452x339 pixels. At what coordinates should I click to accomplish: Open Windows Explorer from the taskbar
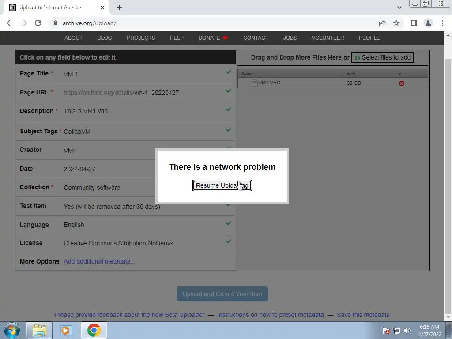tap(39, 330)
